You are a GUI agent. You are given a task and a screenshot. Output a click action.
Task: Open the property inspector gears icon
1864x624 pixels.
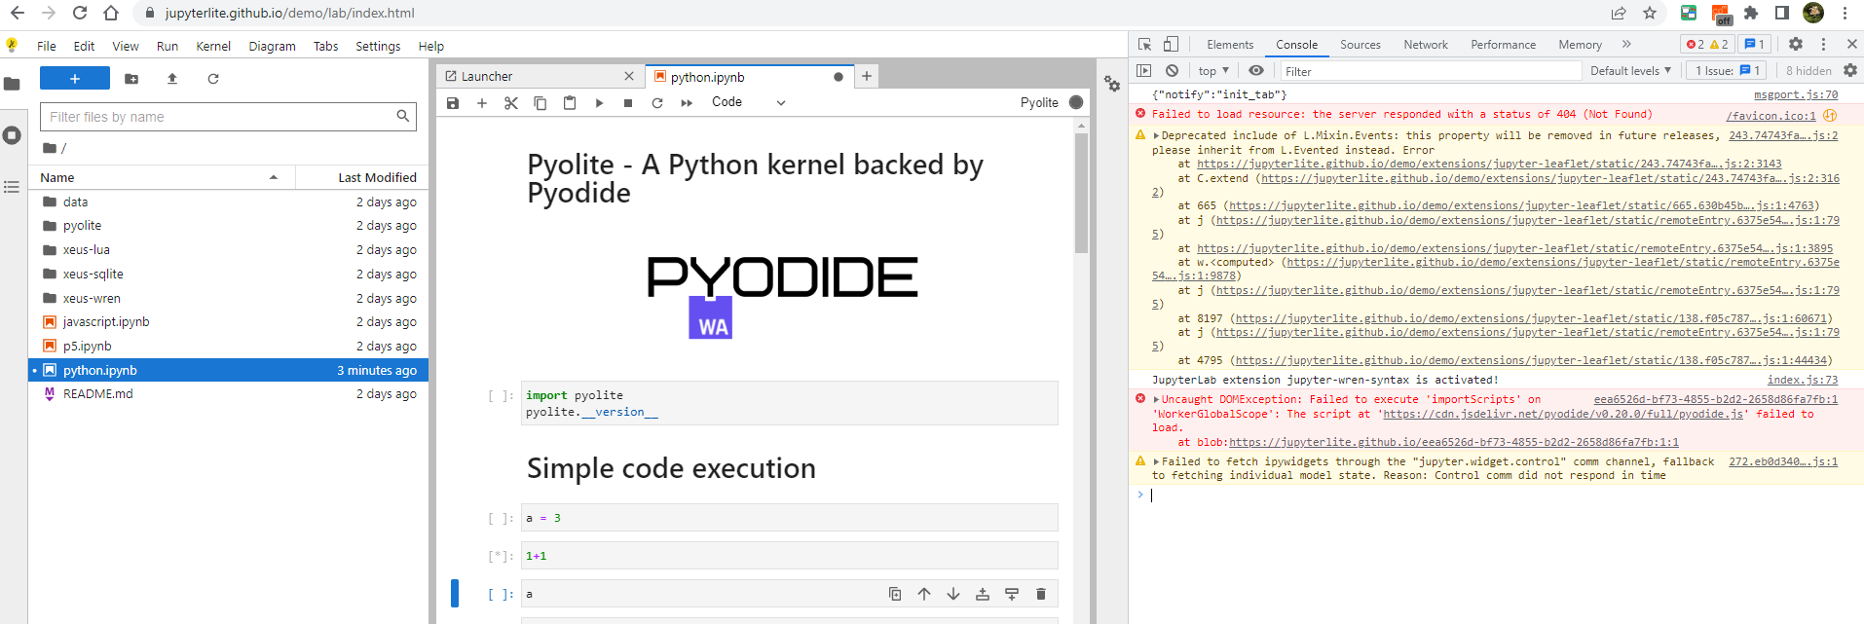point(1112,84)
